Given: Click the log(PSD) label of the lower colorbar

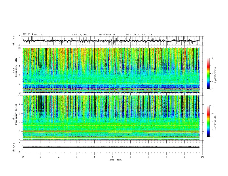Looking at the screenshot, I should coord(216,122).
